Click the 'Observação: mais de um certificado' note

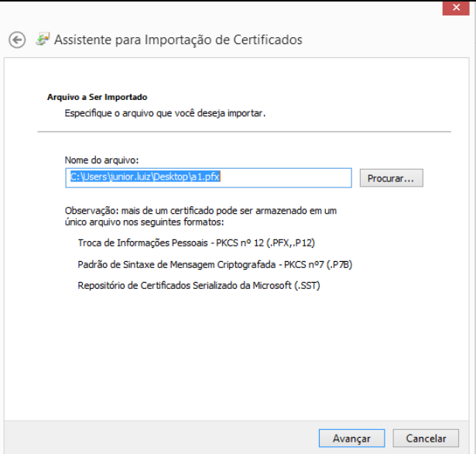pyautogui.click(x=200, y=216)
